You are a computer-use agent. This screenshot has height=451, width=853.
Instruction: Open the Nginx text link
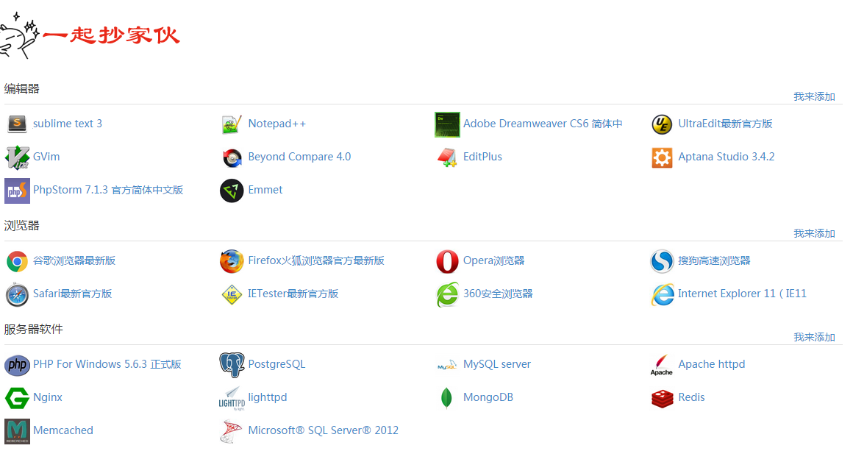click(x=48, y=398)
